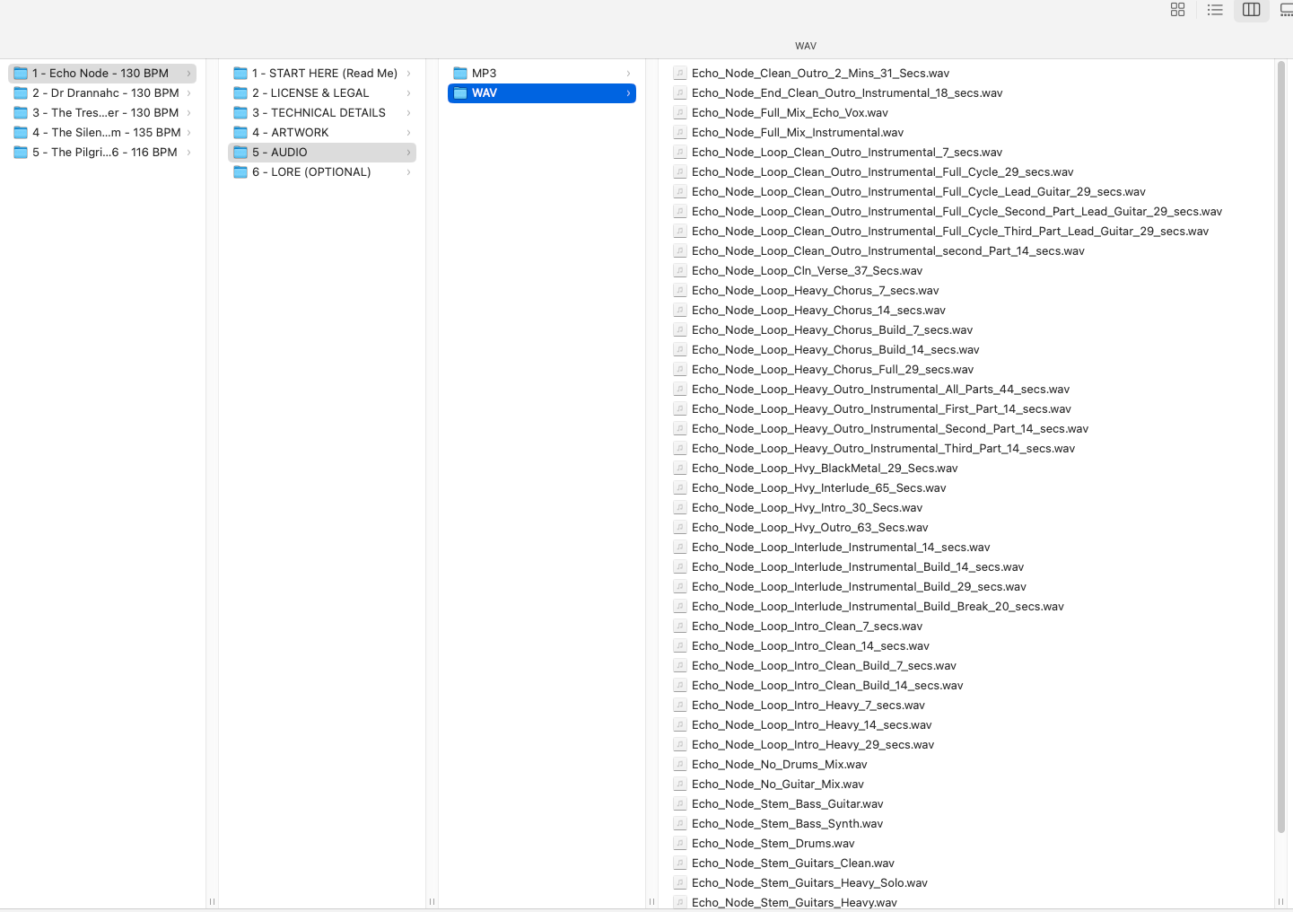Click the Echo_Node_Full_Mix_Instrumental.wav file icon
This screenshot has height=912, width=1293.
[x=680, y=133]
